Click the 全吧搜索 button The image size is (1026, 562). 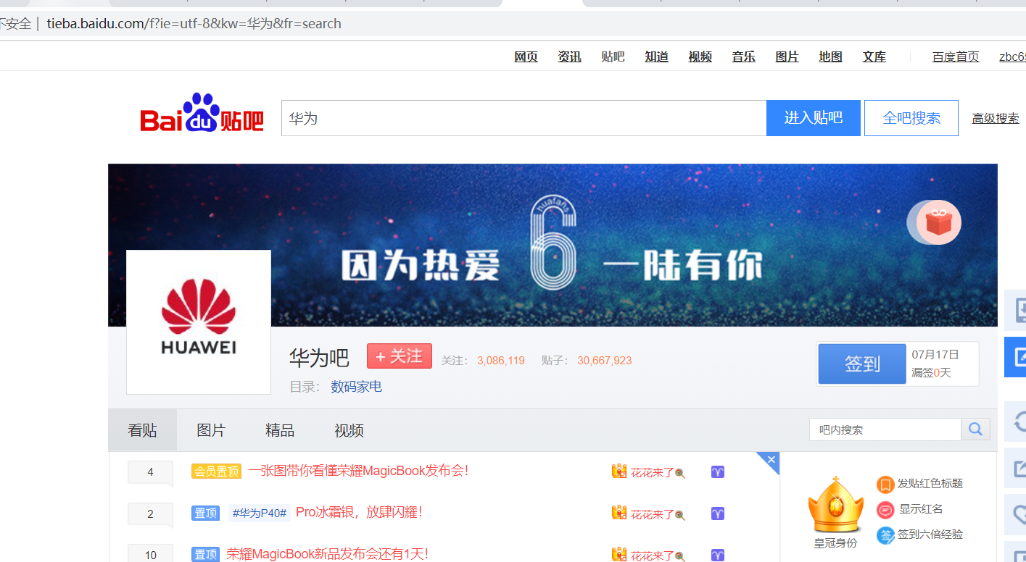[911, 118]
